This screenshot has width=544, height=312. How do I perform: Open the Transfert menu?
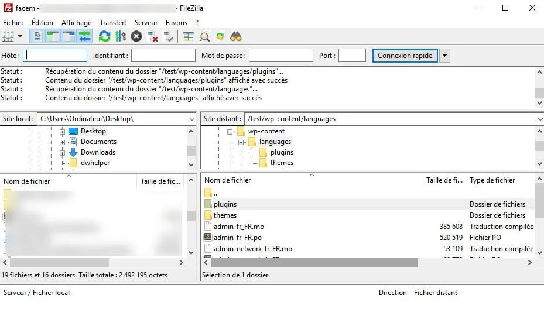coord(113,23)
